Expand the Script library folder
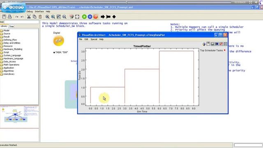The image size is (263, 148). [x=6, y=52]
